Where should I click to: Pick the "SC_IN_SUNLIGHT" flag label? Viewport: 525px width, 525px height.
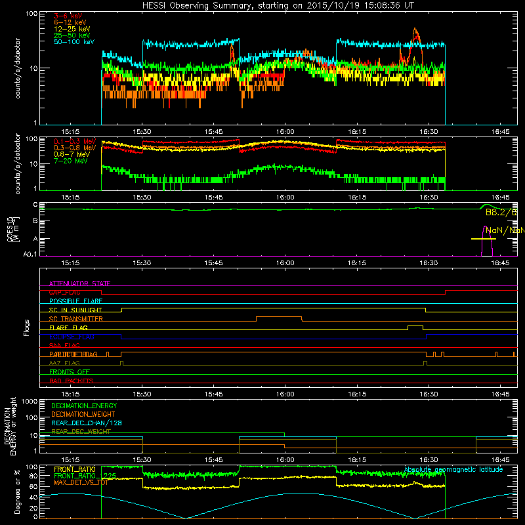click(75, 310)
